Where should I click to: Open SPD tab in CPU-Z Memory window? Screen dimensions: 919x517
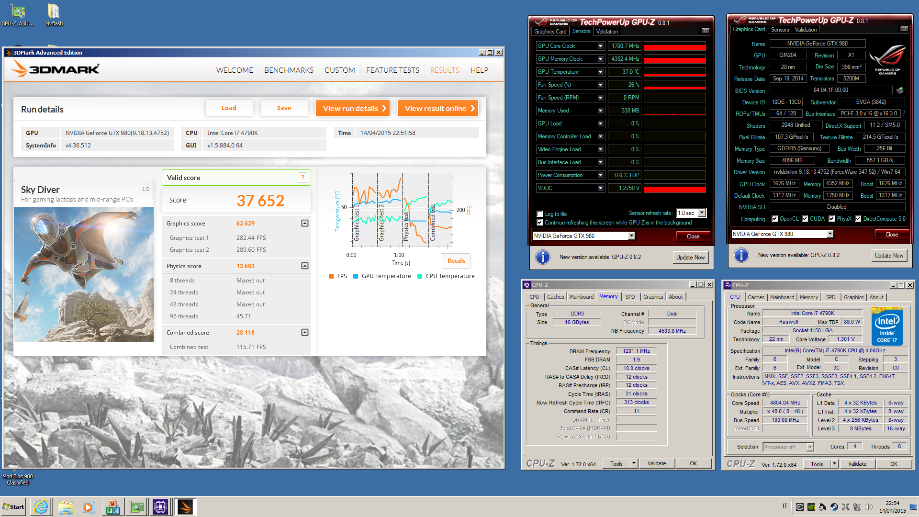[630, 297]
